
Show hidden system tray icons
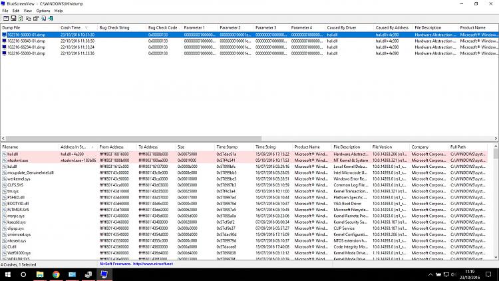430,274
